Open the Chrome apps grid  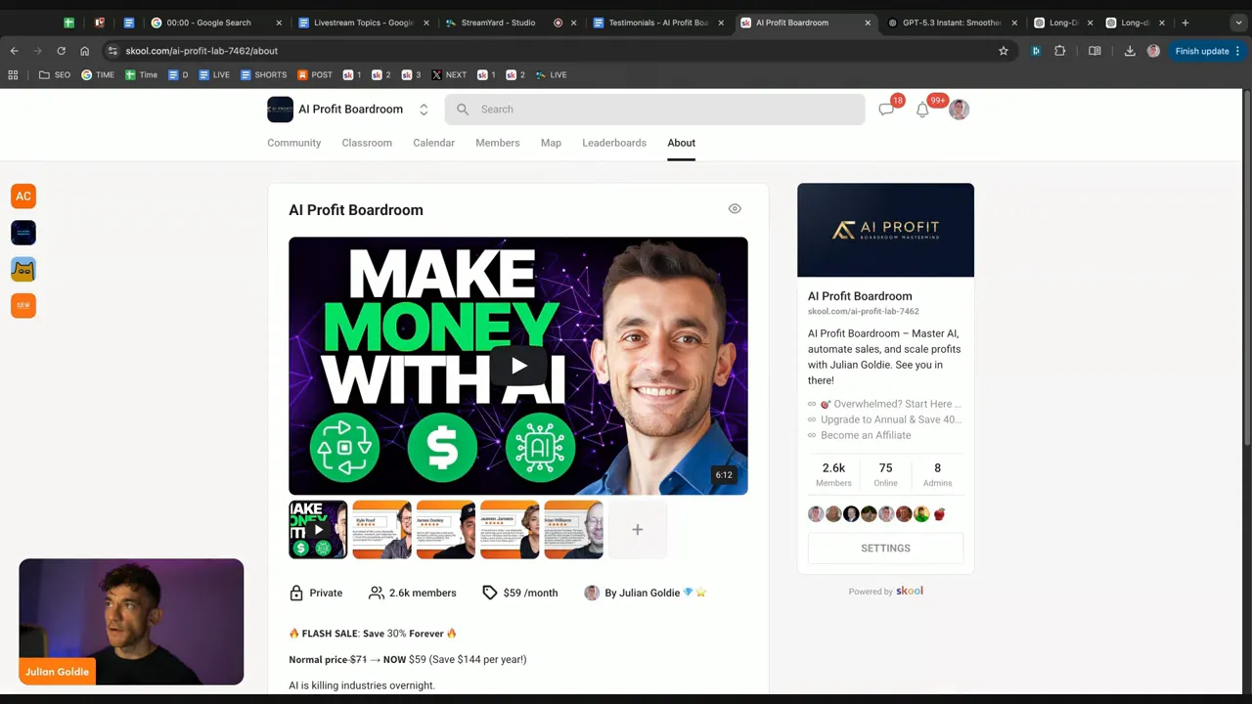[13, 74]
